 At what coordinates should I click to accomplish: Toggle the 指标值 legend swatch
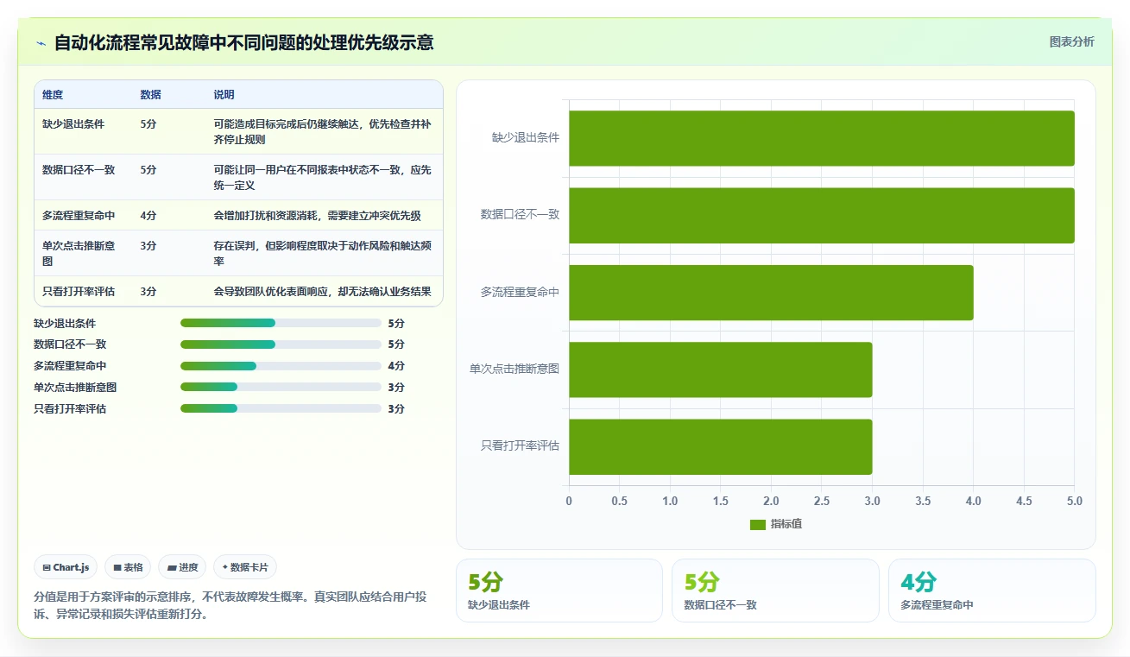758,524
